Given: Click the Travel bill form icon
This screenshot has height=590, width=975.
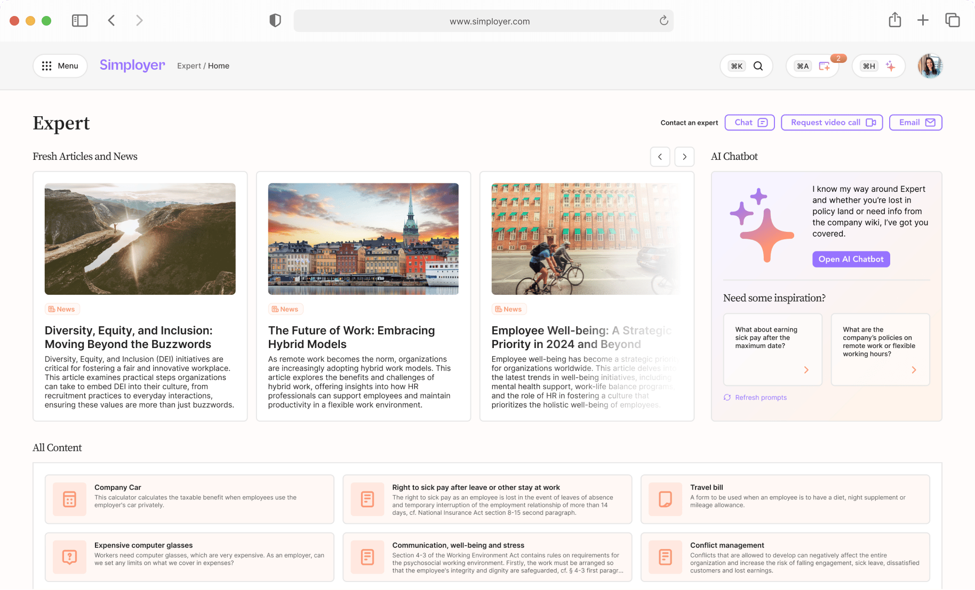Looking at the screenshot, I should tap(665, 499).
